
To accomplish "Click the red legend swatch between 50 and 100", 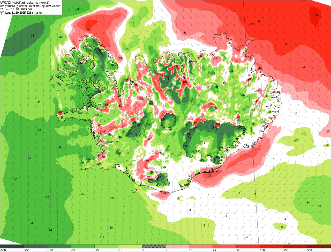I will 248,246.
